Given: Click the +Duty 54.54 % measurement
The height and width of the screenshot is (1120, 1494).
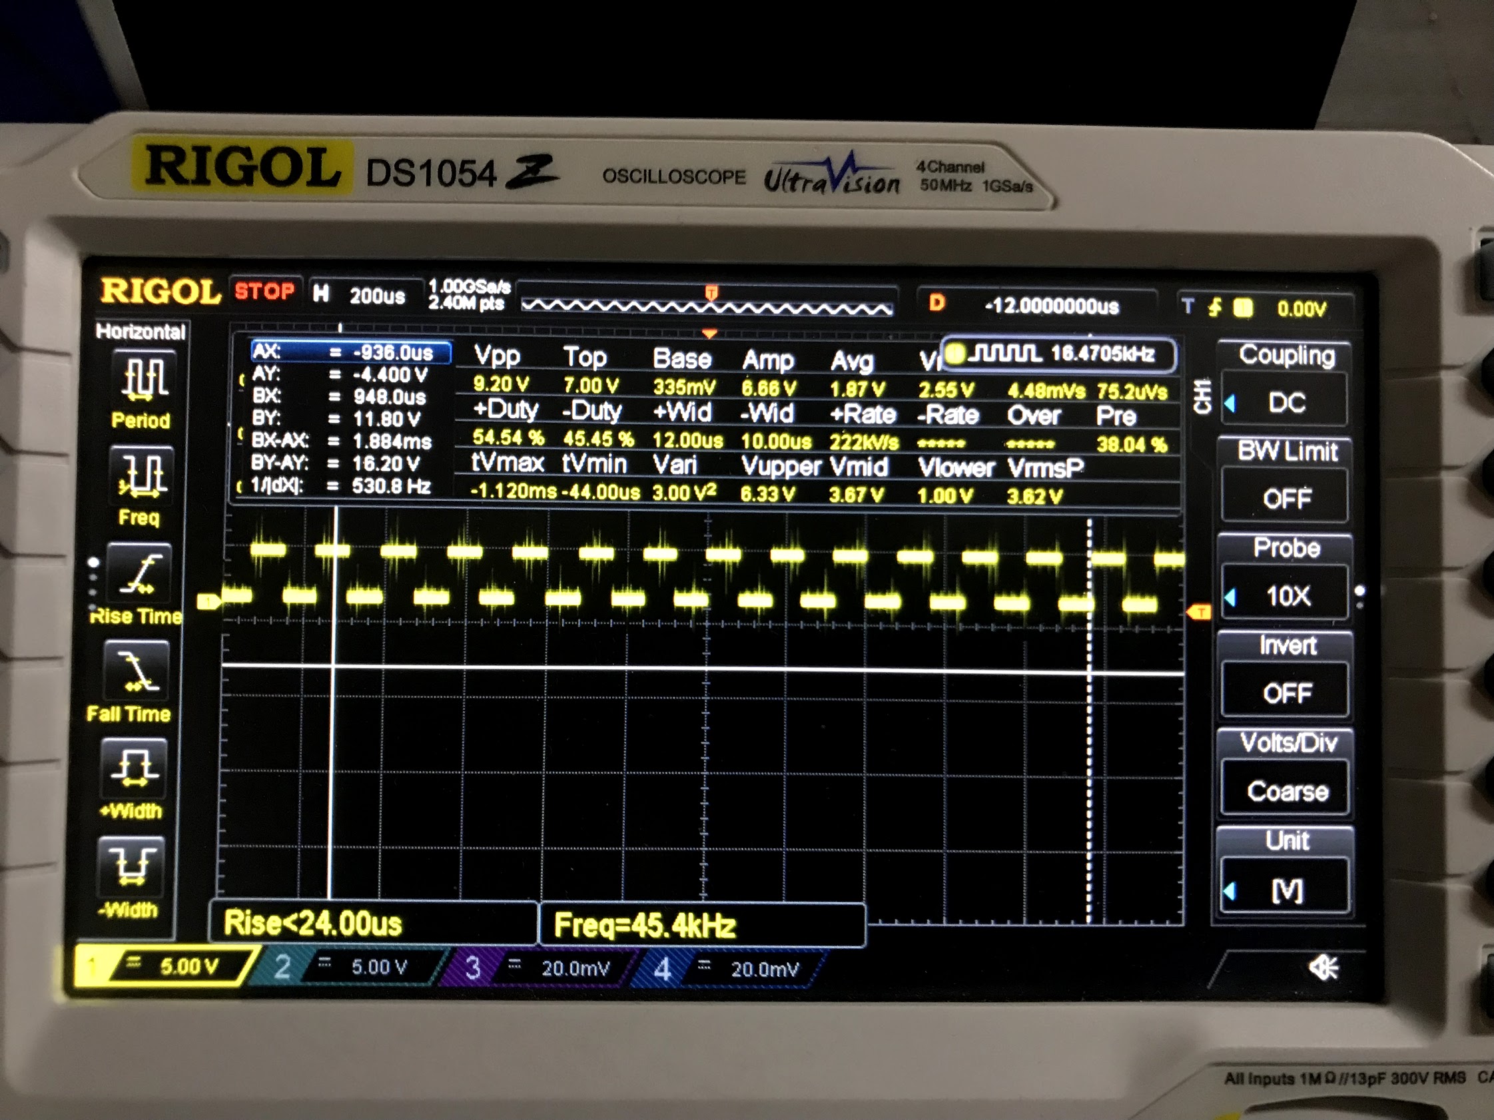Looking at the screenshot, I should click(508, 423).
